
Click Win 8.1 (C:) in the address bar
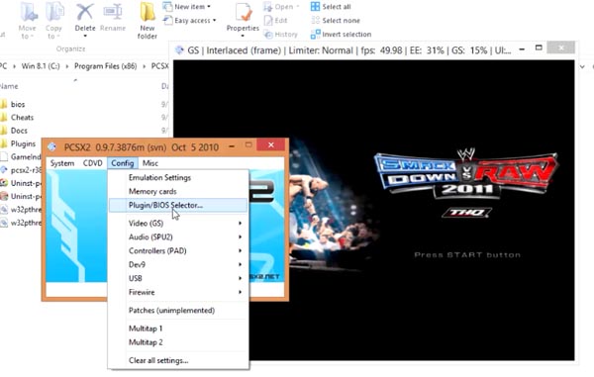click(41, 66)
